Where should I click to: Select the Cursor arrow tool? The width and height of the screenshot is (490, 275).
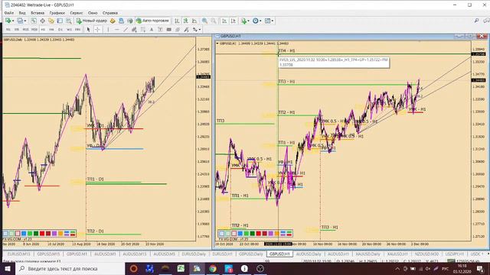89,30
